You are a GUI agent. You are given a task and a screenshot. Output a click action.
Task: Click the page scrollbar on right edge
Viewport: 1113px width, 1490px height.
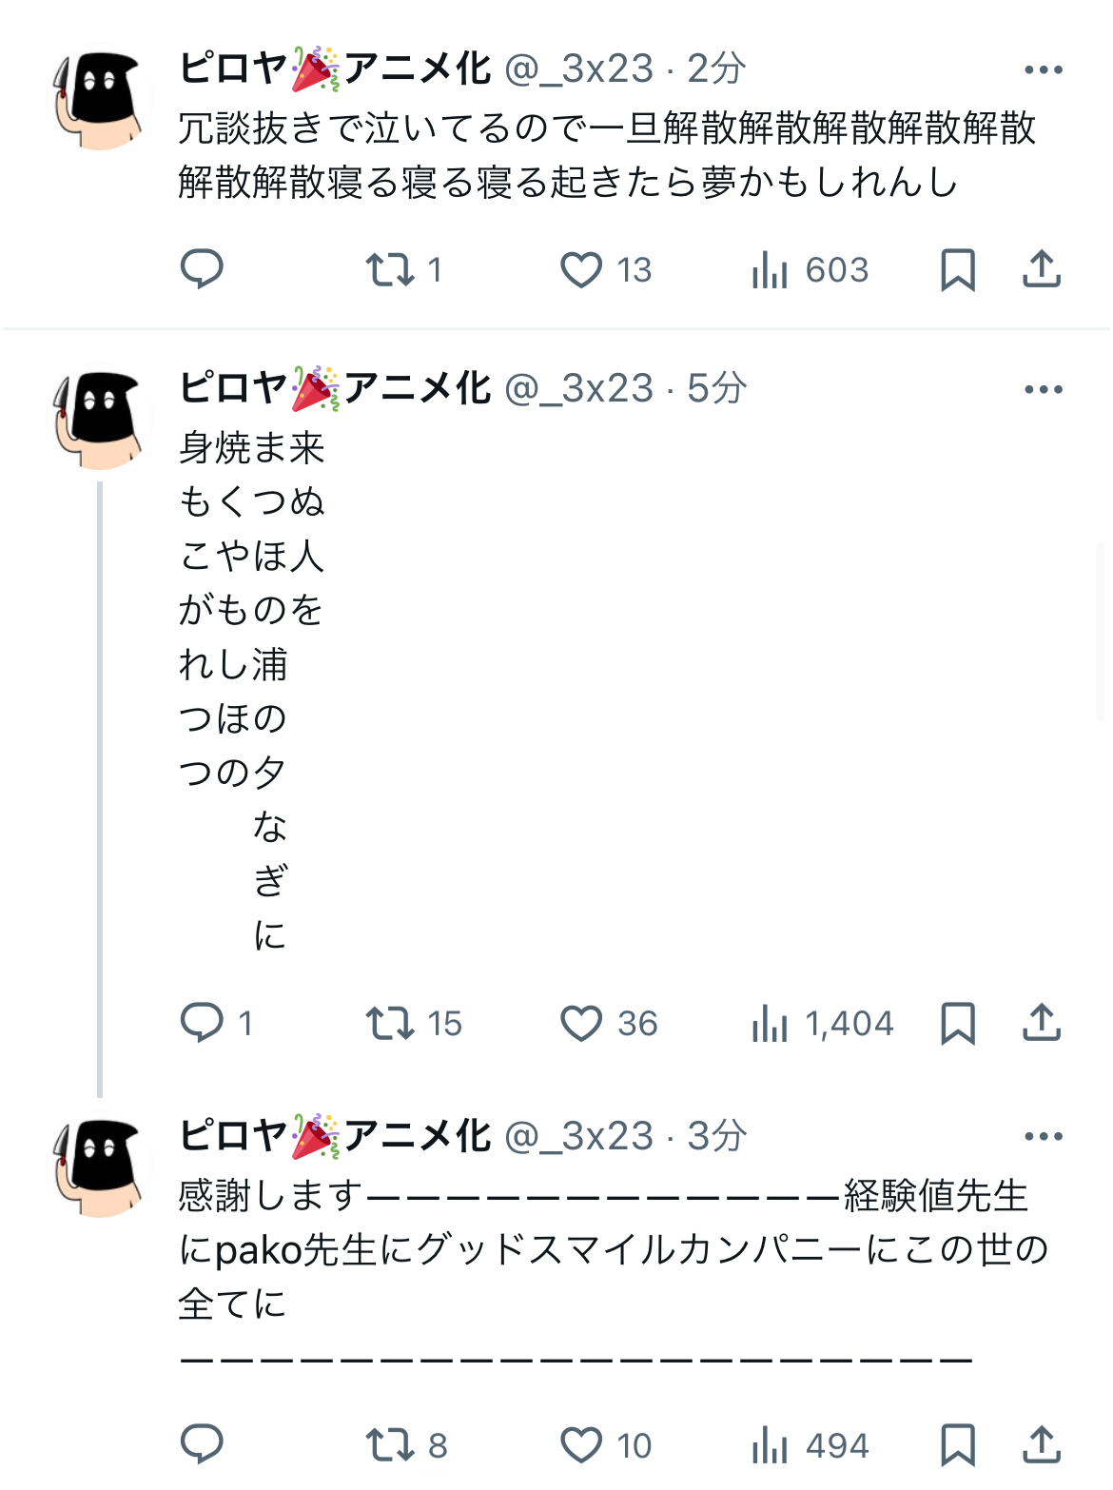click(x=1101, y=632)
